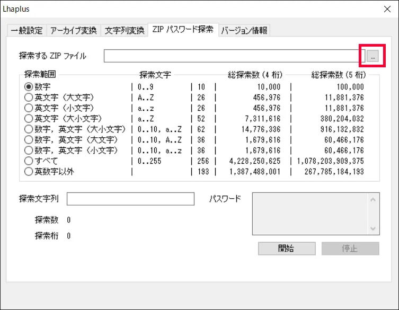Click the 開始 button
The height and width of the screenshot is (310, 399).
(x=287, y=249)
